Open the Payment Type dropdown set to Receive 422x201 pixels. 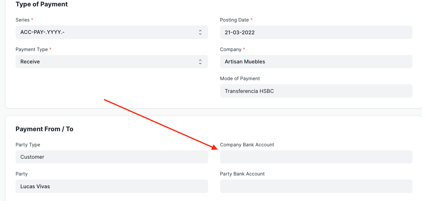pyautogui.click(x=112, y=62)
